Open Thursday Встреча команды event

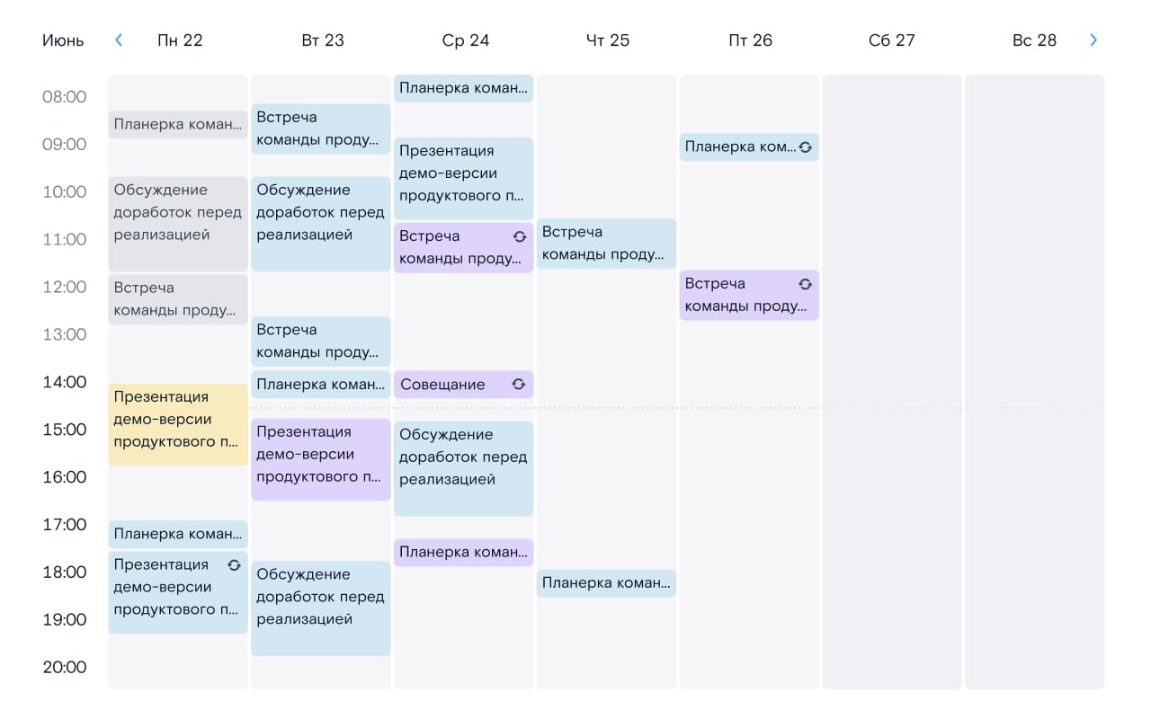tap(606, 244)
